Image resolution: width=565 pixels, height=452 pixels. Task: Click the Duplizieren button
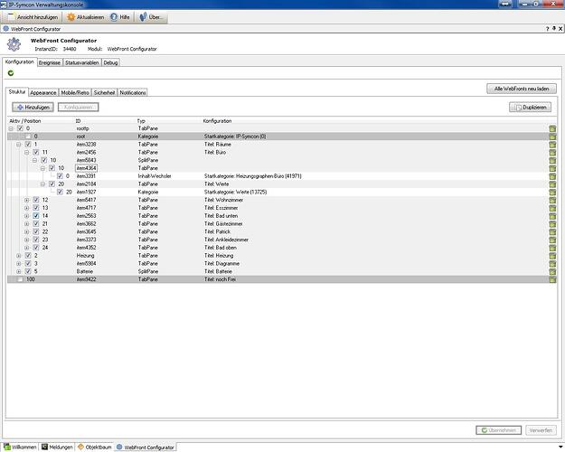point(530,108)
